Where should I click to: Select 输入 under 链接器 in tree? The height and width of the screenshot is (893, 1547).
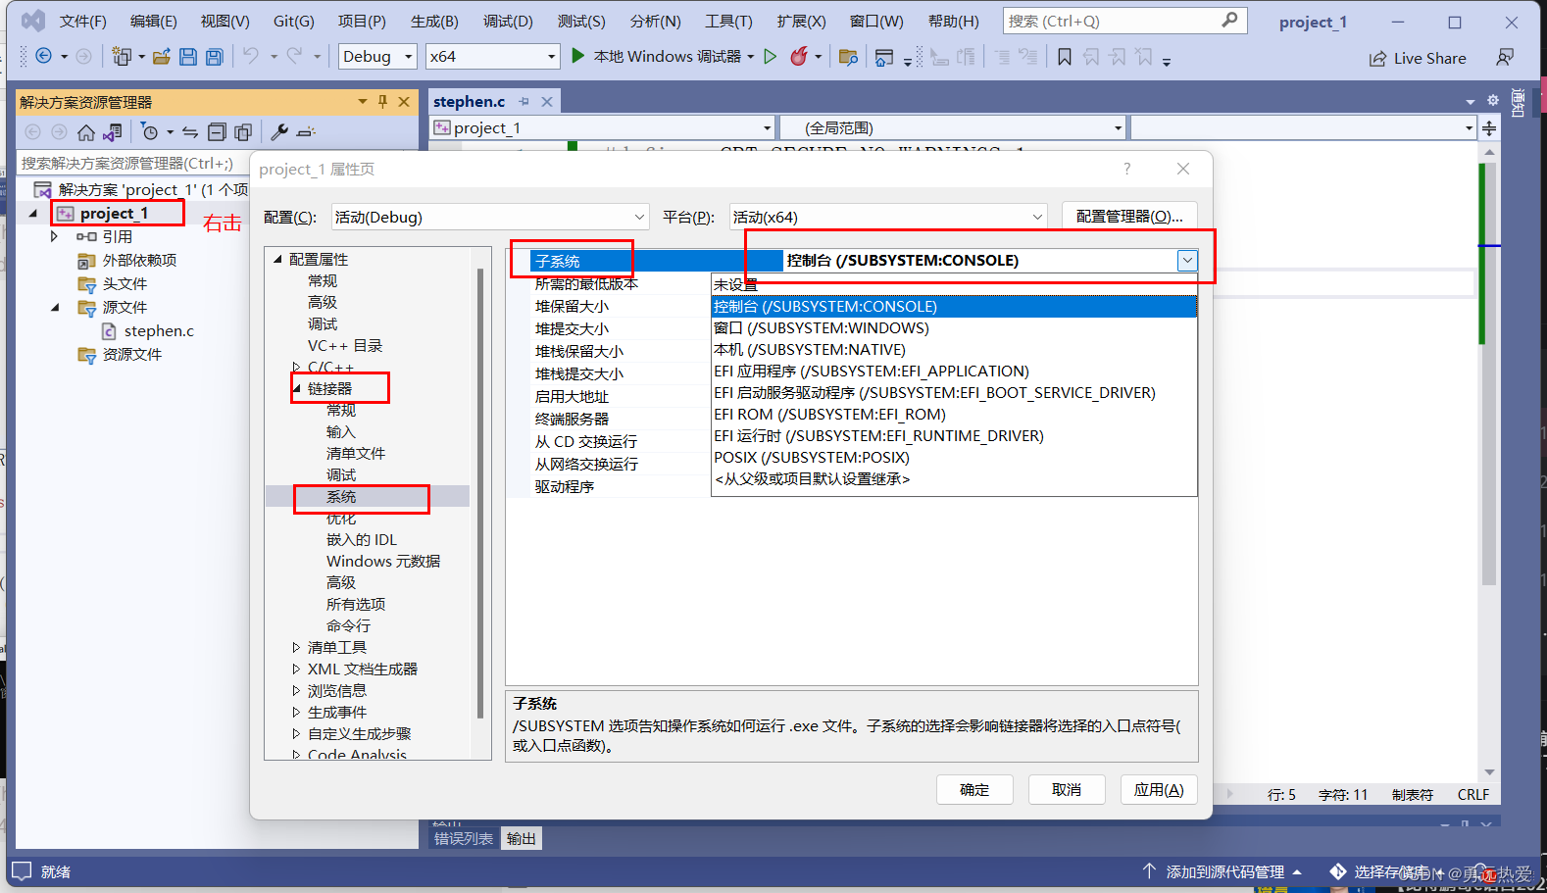point(341,432)
